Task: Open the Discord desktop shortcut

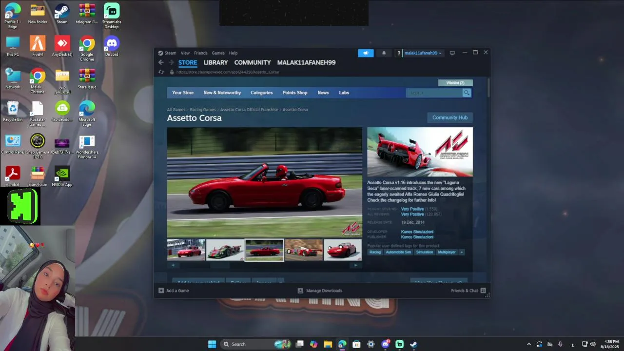Action: [x=112, y=46]
